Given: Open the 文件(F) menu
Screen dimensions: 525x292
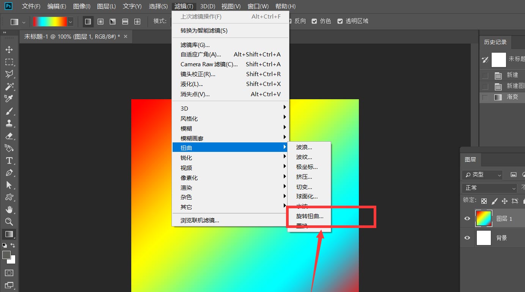Looking at the screenshot, I should click(x=31, y=6).
